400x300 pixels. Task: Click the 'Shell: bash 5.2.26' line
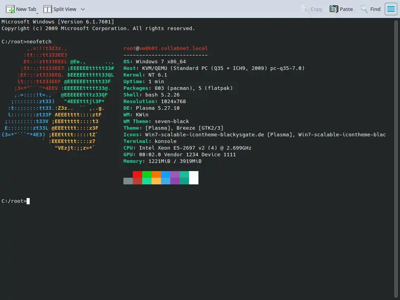[152, 95]
